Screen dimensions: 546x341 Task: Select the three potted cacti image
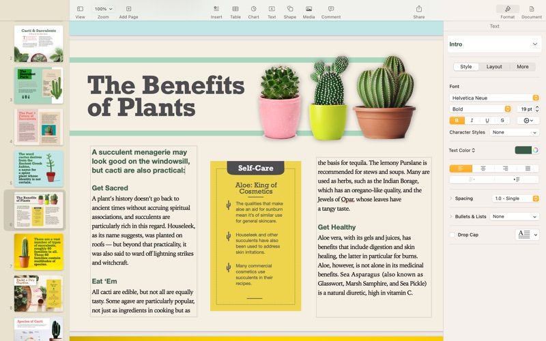[x=337, y=98]
